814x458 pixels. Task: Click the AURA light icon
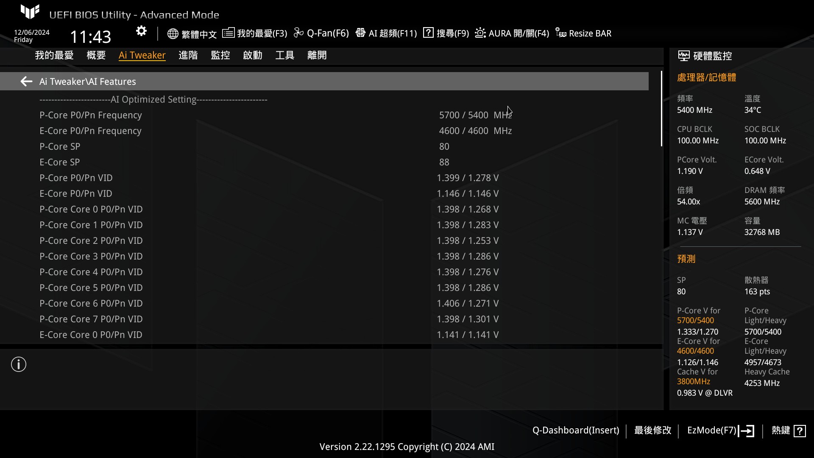click(x=480, y=33)
